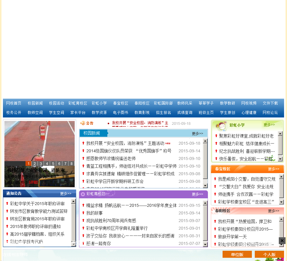Open 聚焦彩虹好课堂 article in 彩虹小学
The image size is (287, 261).
pyautogui.click(x=246, y=136)
